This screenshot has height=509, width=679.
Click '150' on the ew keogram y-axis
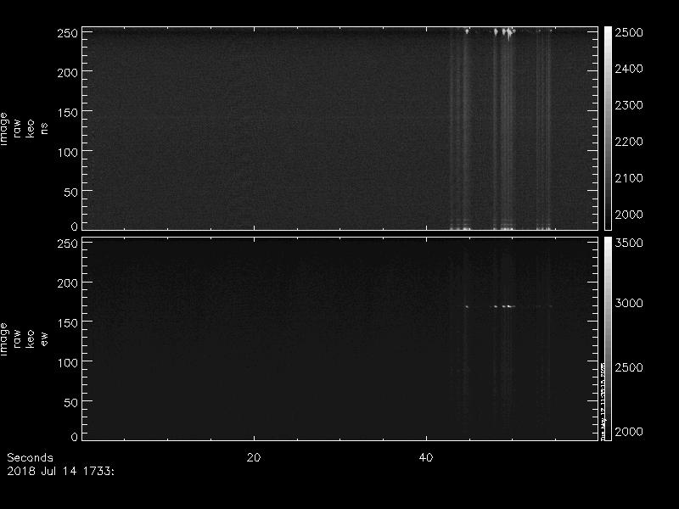click(x=68, y=323)
